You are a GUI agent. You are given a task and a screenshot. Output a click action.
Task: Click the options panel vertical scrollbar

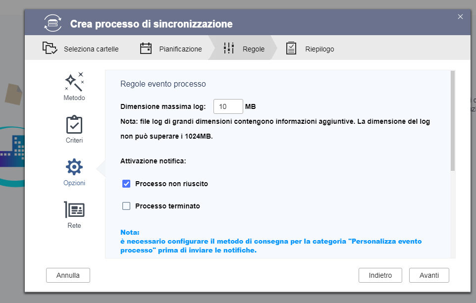[x=452, y=121]
